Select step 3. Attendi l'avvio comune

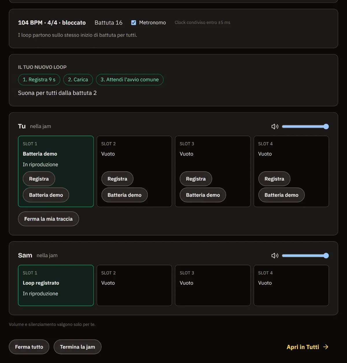click(x=130, y=80)
